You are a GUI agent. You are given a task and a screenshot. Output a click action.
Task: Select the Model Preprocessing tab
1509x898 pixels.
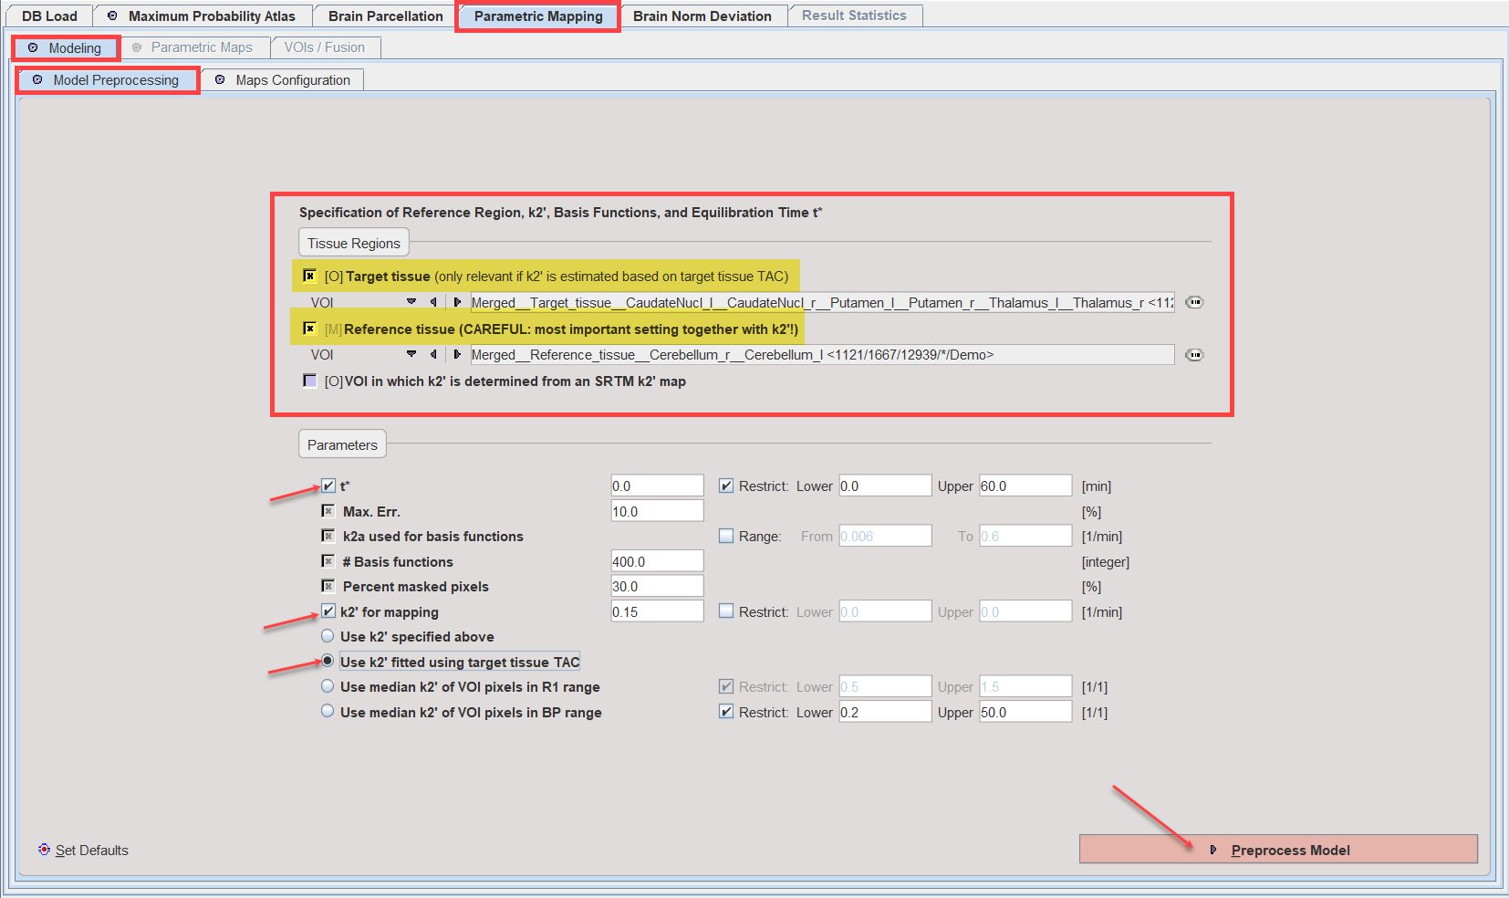click(x=108, y=80)
